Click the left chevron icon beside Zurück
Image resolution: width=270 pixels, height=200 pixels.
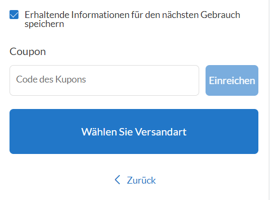tap(117, 180)
